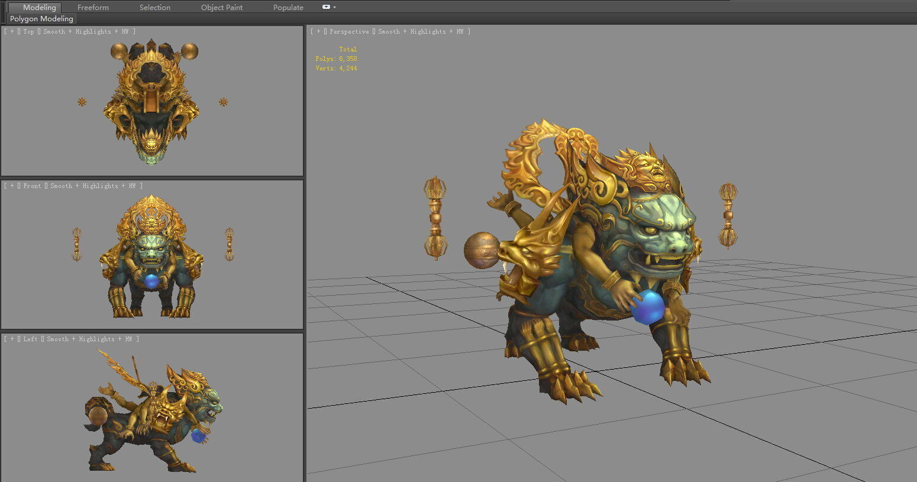Open the Left viewport plus menu

coord(12,339)
